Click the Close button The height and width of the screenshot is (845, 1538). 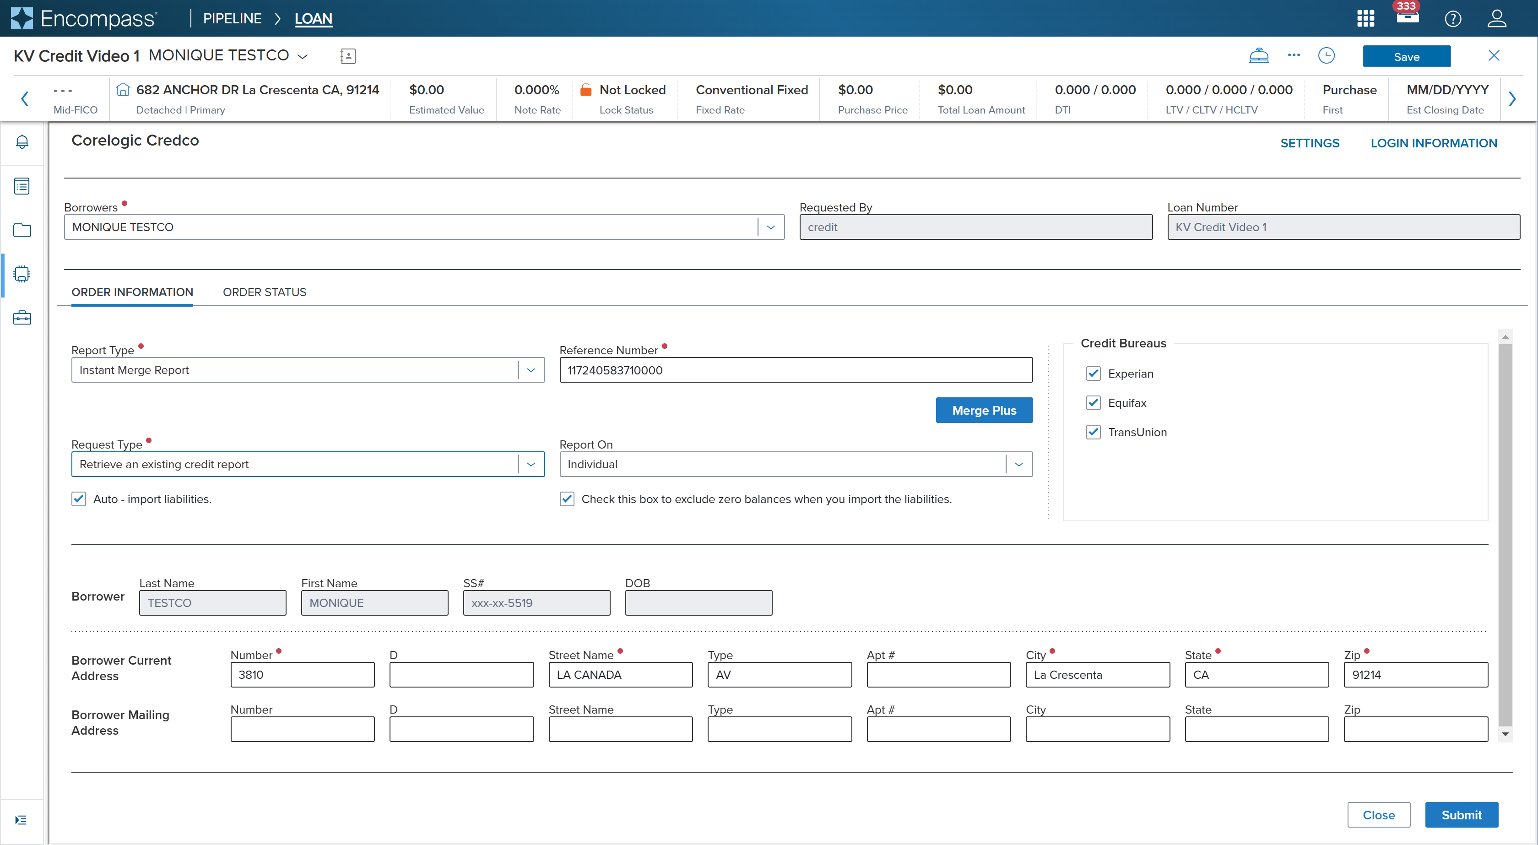tap(1379, 815)
